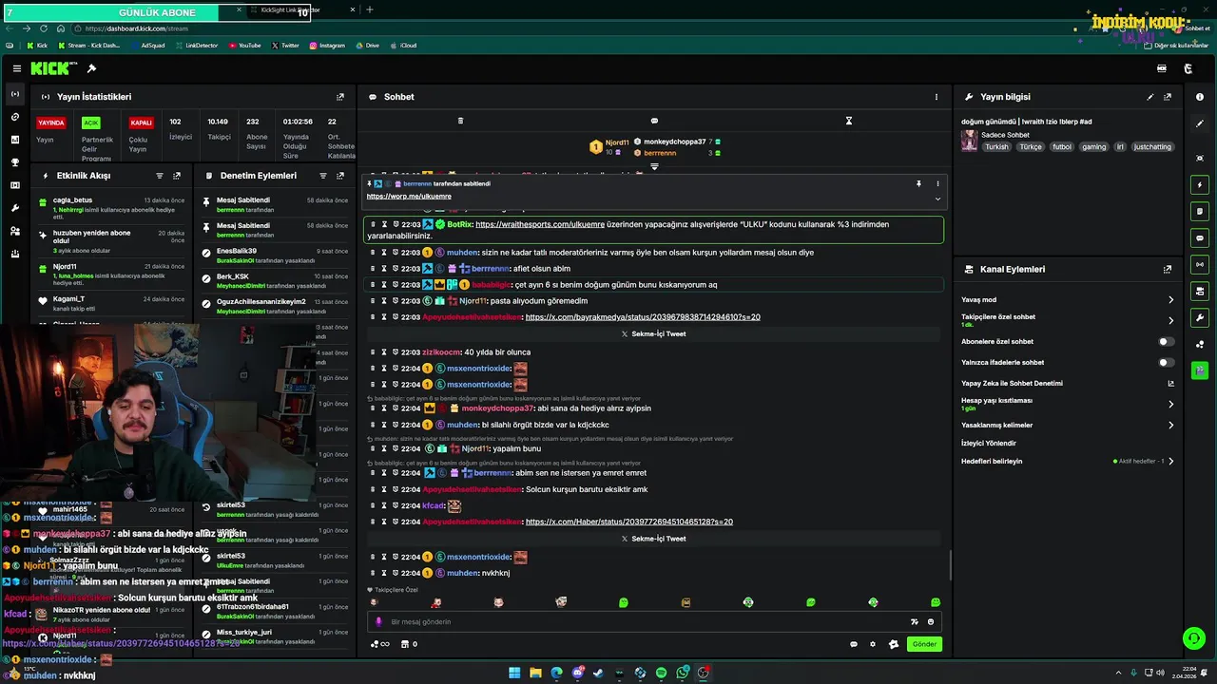Open the translate icon in message box
The width and height of the screenshot is (1217, 684).
914,621
